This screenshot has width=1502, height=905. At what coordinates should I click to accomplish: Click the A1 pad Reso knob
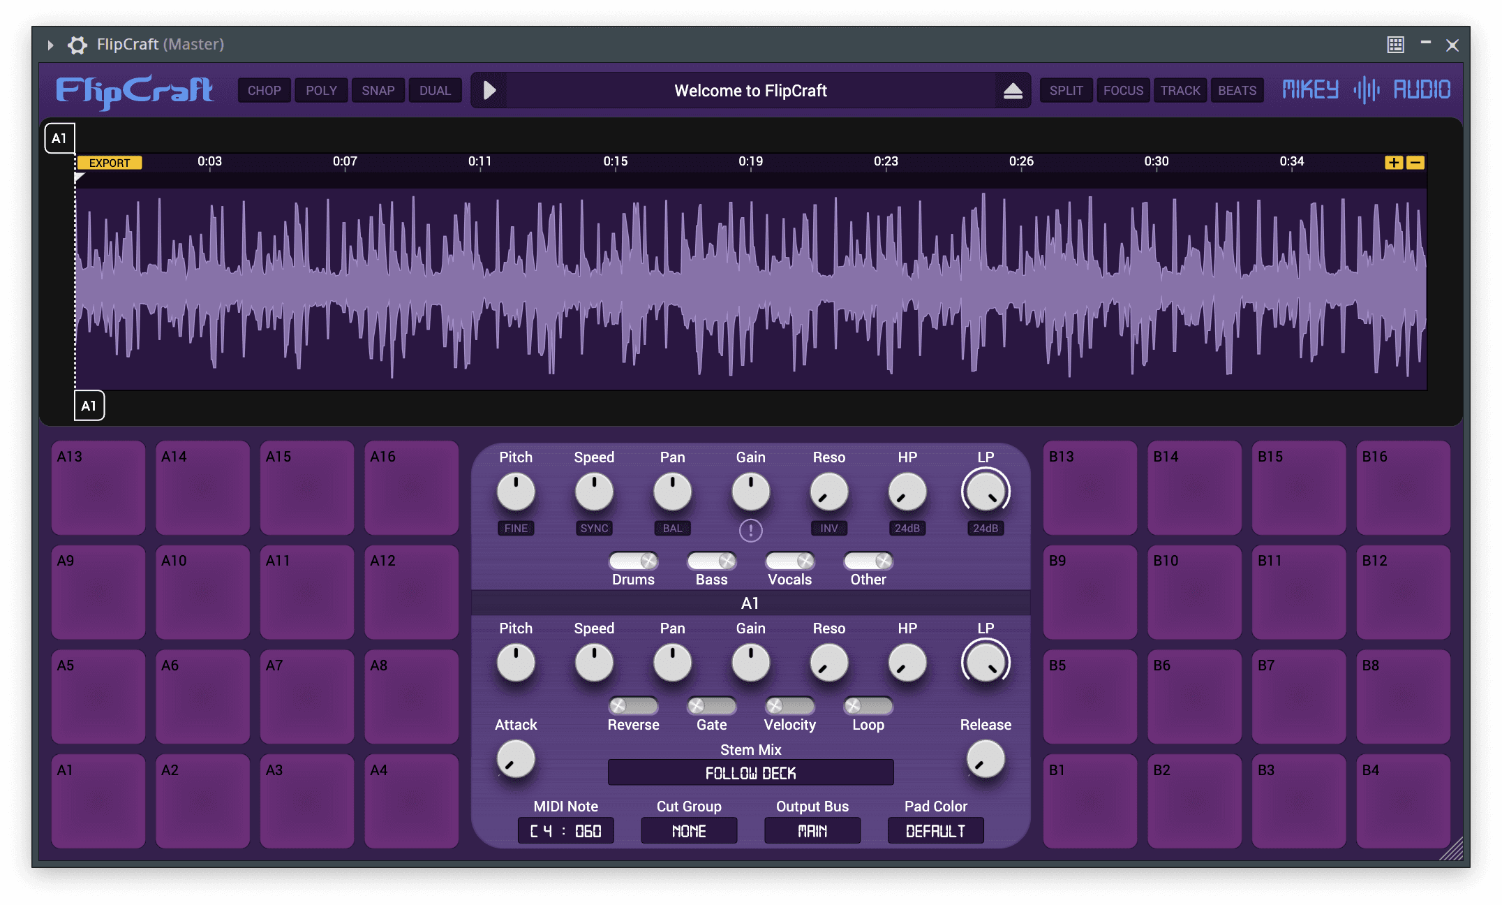[x=829, y=663]
